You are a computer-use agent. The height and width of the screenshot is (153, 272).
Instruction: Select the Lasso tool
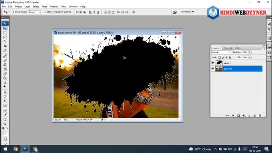tap(5, 37)
